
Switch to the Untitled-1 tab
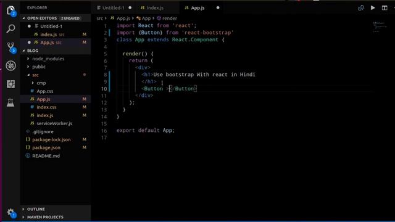[114, 8]
